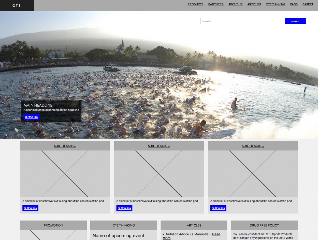318x240 pixels.
Task: Open the first SUB-HEADING link
Action: (65, 146)
